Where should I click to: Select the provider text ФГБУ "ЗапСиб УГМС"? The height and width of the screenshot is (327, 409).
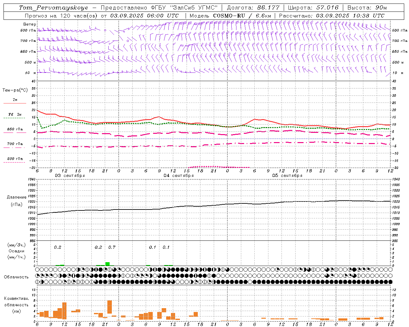[184, 8]
